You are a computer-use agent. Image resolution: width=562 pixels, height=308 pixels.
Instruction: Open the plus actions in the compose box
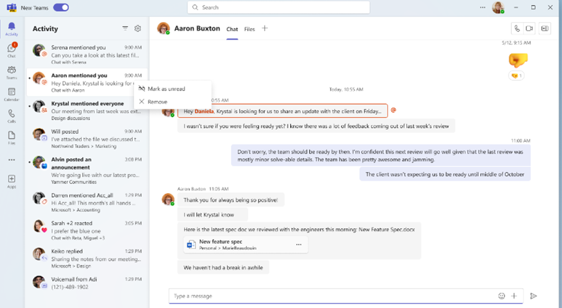tap(514, 296)
